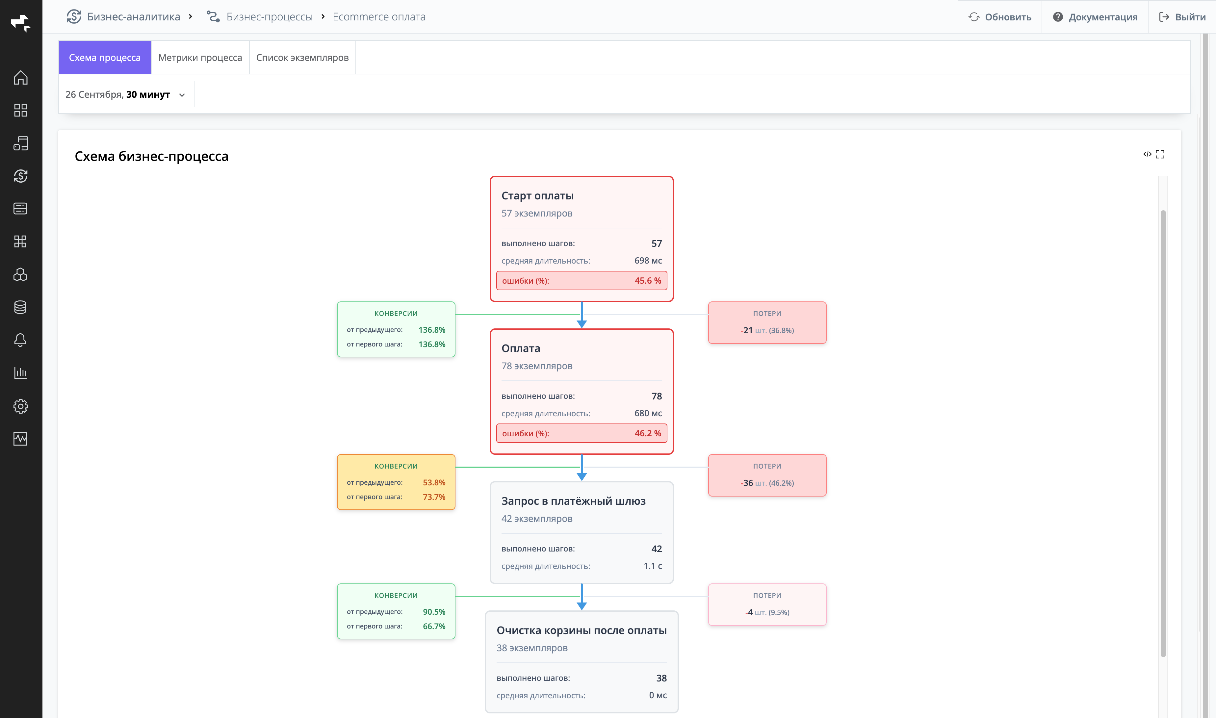
Task: Open the database section in sidebar
Action: [x=21, y=307]
